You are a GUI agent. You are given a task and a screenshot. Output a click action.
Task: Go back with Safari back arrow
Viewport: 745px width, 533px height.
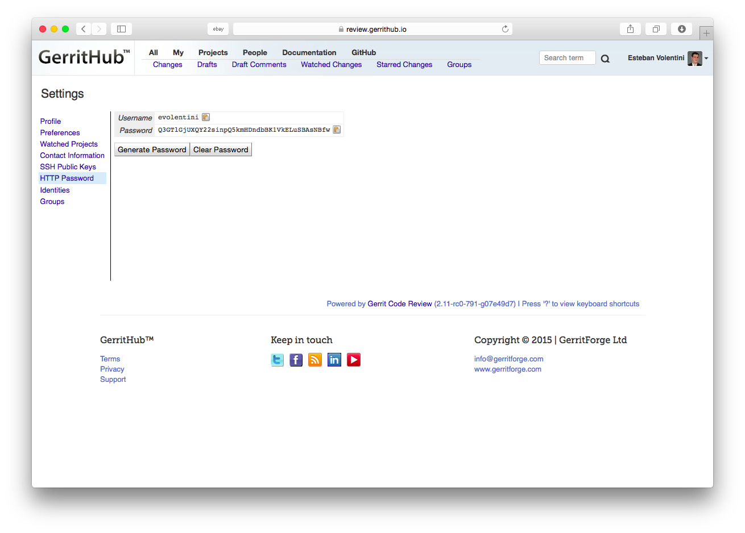coord(84,29)
